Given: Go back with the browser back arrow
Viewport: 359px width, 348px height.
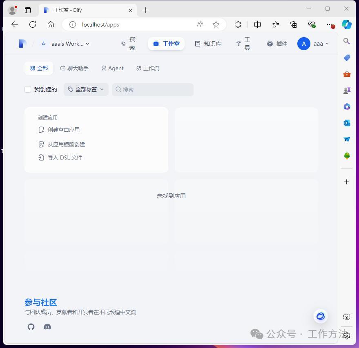Looking at the screenshot, I should [x=15, y=24].
